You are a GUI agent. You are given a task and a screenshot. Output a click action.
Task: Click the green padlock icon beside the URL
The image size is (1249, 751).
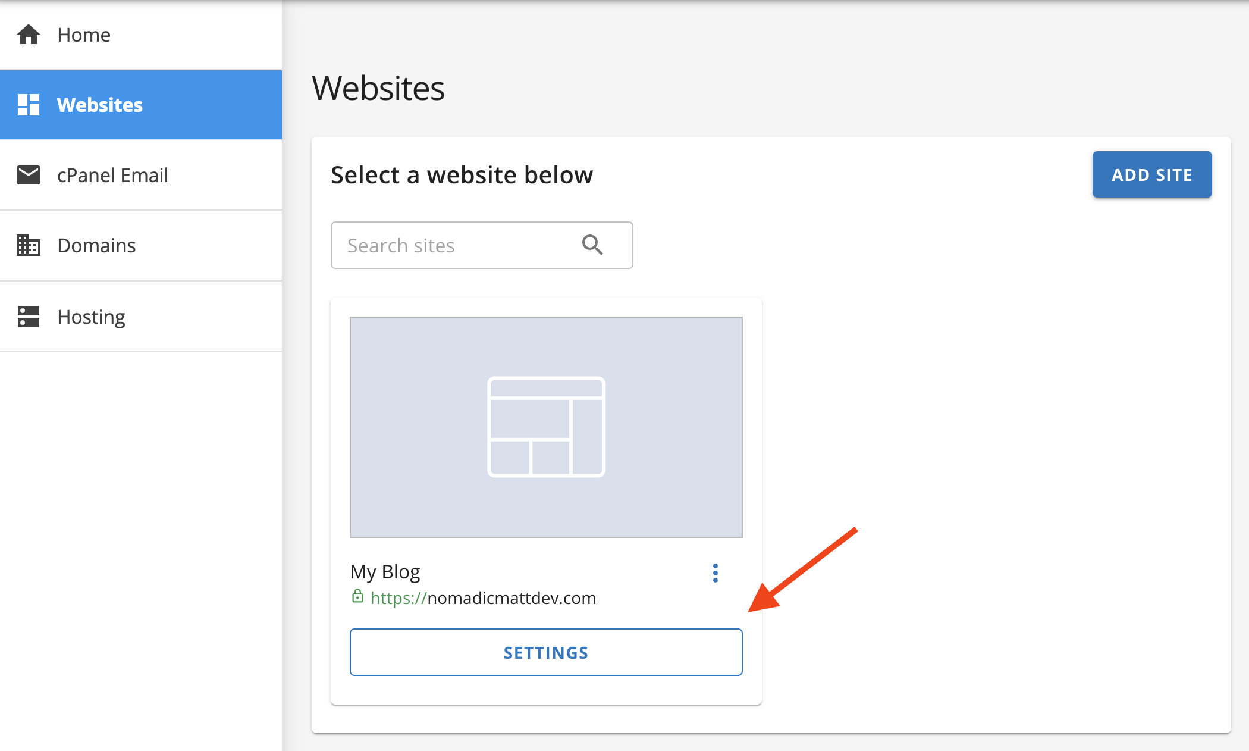(357, 597)
